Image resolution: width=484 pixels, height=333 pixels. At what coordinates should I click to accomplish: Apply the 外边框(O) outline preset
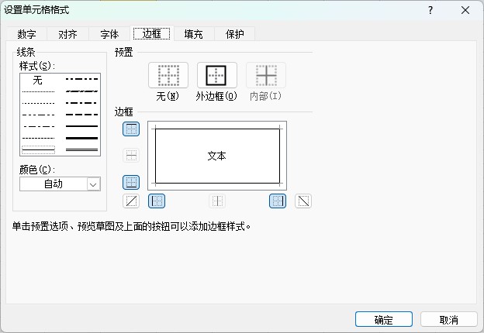[217, 75]
